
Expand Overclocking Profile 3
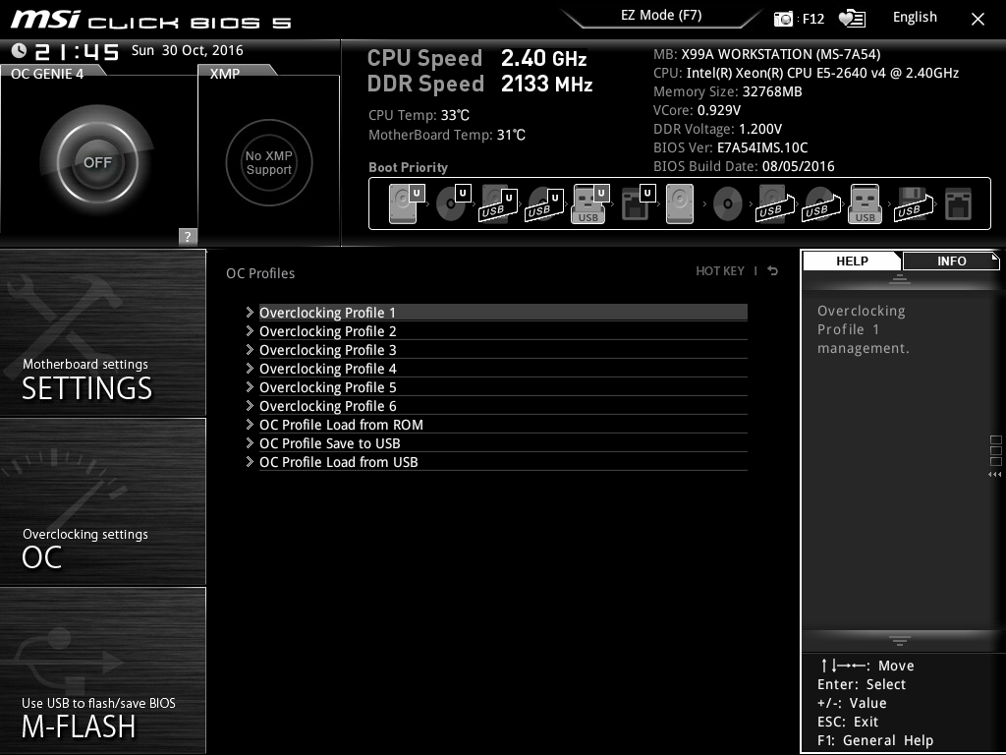503,350
